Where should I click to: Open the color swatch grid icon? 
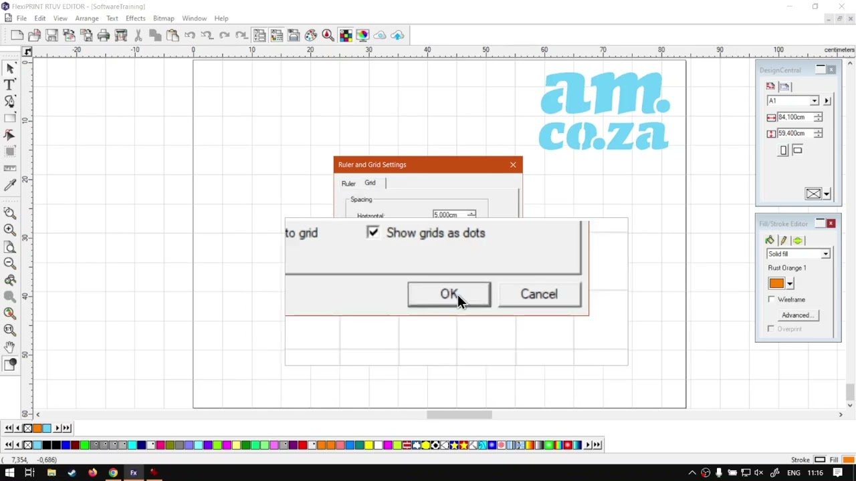coord(346,35)
